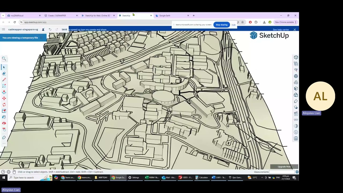This screenshot has height=193, width=343.
Task: Switch to SketchUp for Web Online 3D tab
Action: pos(98,16)
